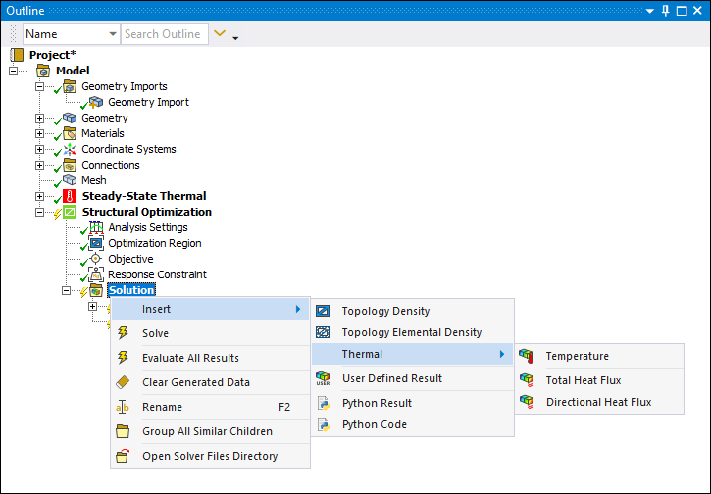The height and width of the screenshot is (494, 711).
Task: Collapse the Structural Optimization node
Action: [x=40, y=212]
